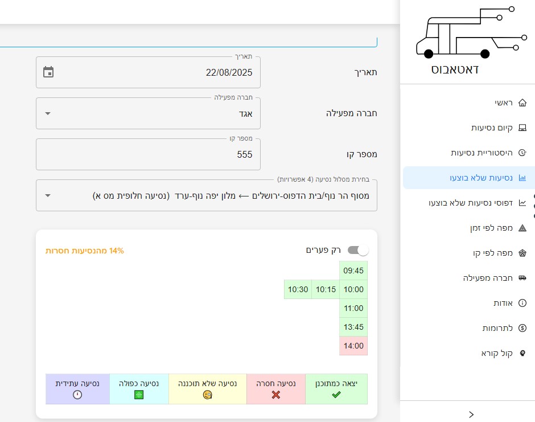Viewport: 535px width, 422px height.
Task: Open the חברה מפעילה dropdown showing אגד
Action: [48, 113]
